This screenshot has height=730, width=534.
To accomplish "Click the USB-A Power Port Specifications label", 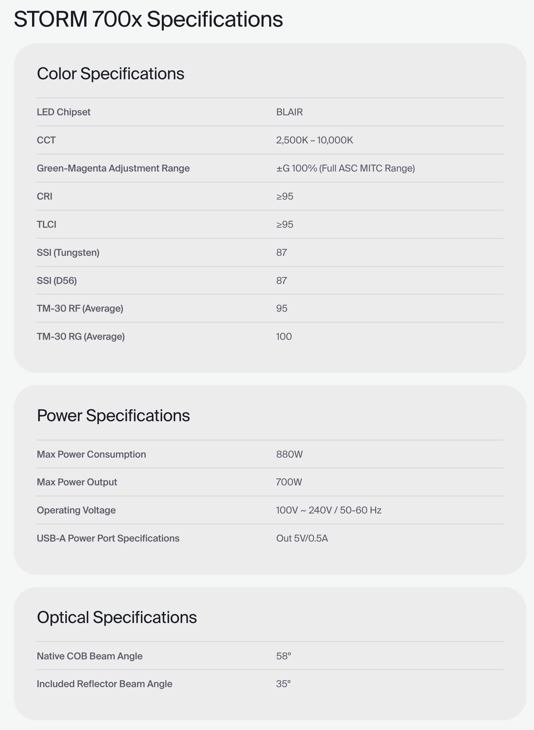I will coord(108,538).
